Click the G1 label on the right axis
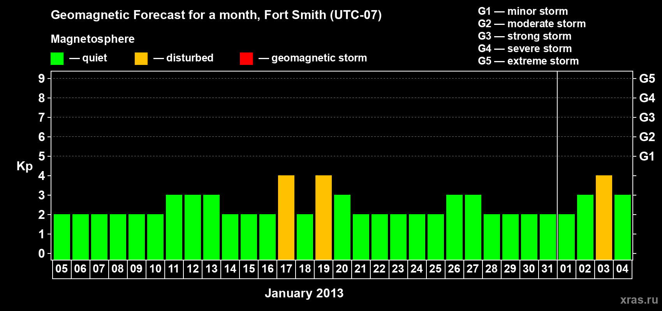 point(647,156)
